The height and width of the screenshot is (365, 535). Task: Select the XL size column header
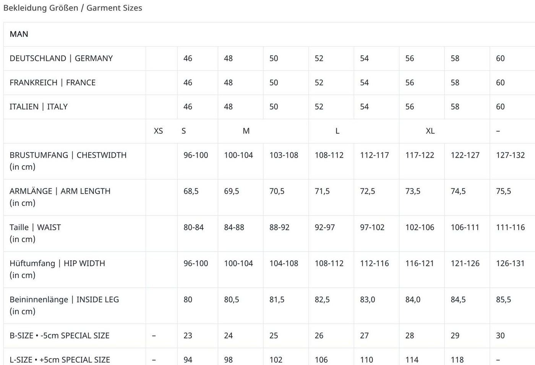tap(430, 131)
